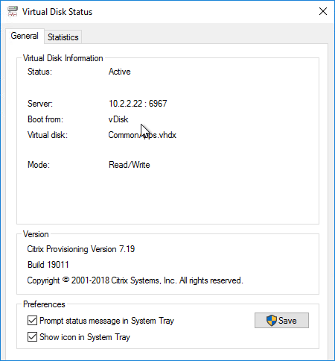This screenshot has width=335, height=361.
Task: Click the server address 10.2.2.22 : 6967
Action: 138,104
